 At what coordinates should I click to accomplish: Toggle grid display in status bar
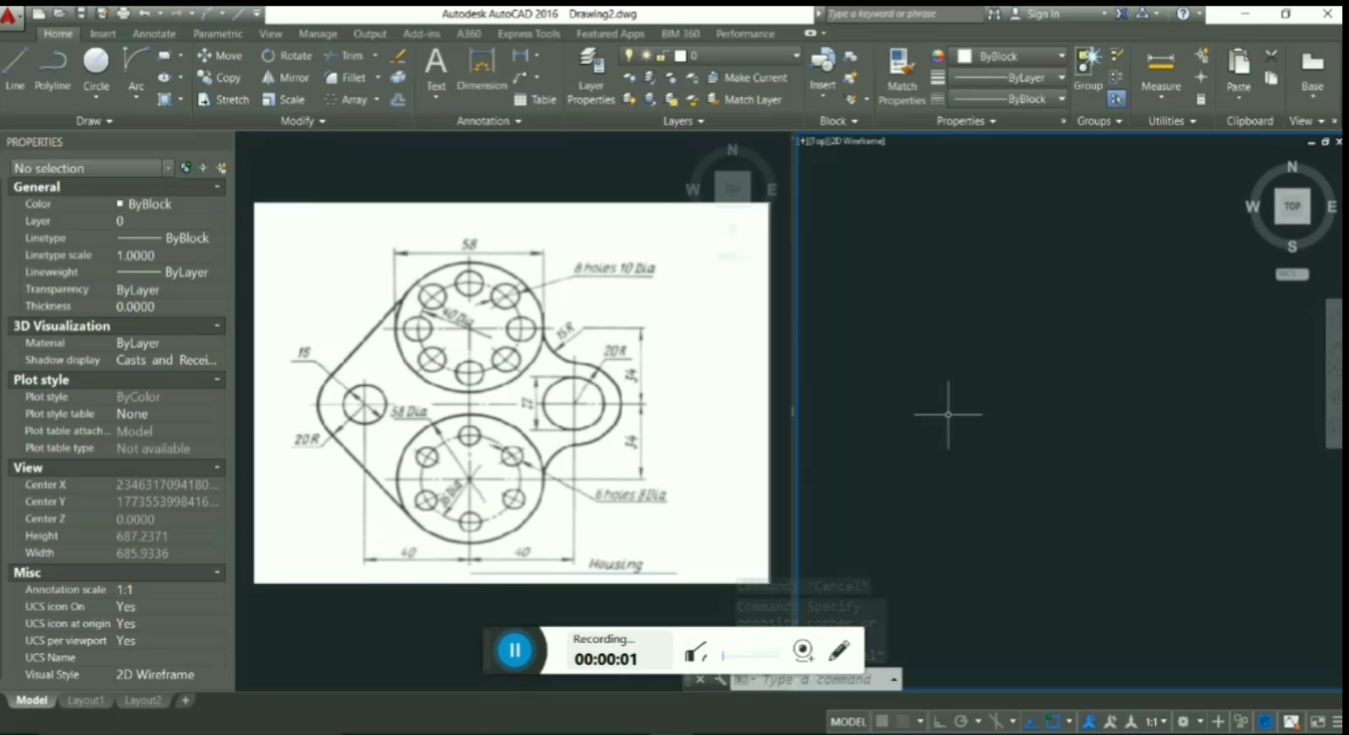point(882,722)
